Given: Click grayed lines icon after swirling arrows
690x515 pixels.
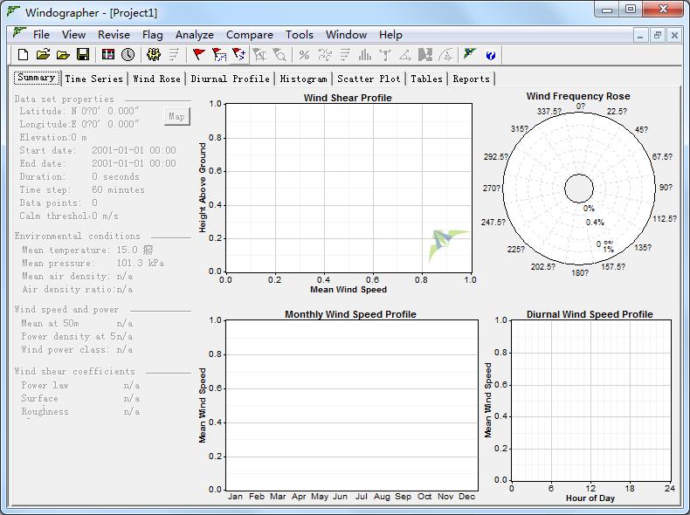Looking at the screenshot, I should click(345, 54).
